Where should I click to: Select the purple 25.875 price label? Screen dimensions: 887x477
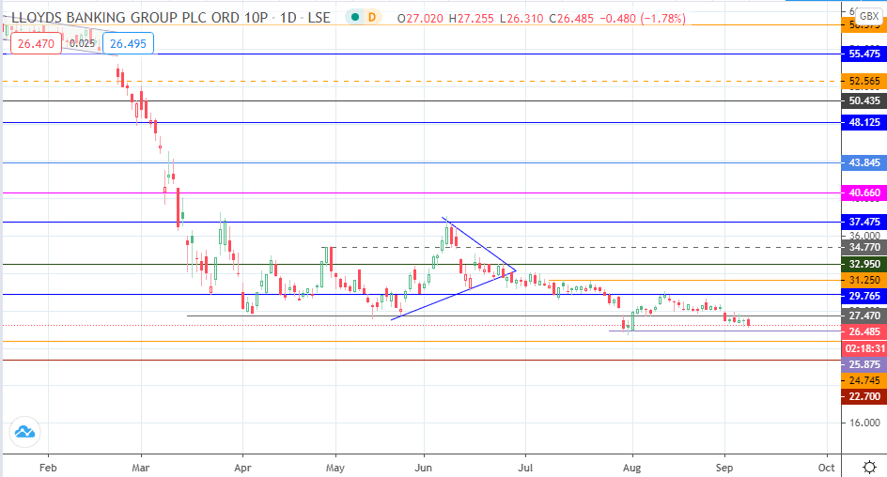tap(864, 364)
